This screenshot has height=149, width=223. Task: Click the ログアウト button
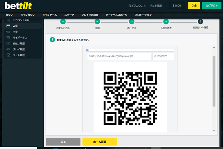click(212, 6)
